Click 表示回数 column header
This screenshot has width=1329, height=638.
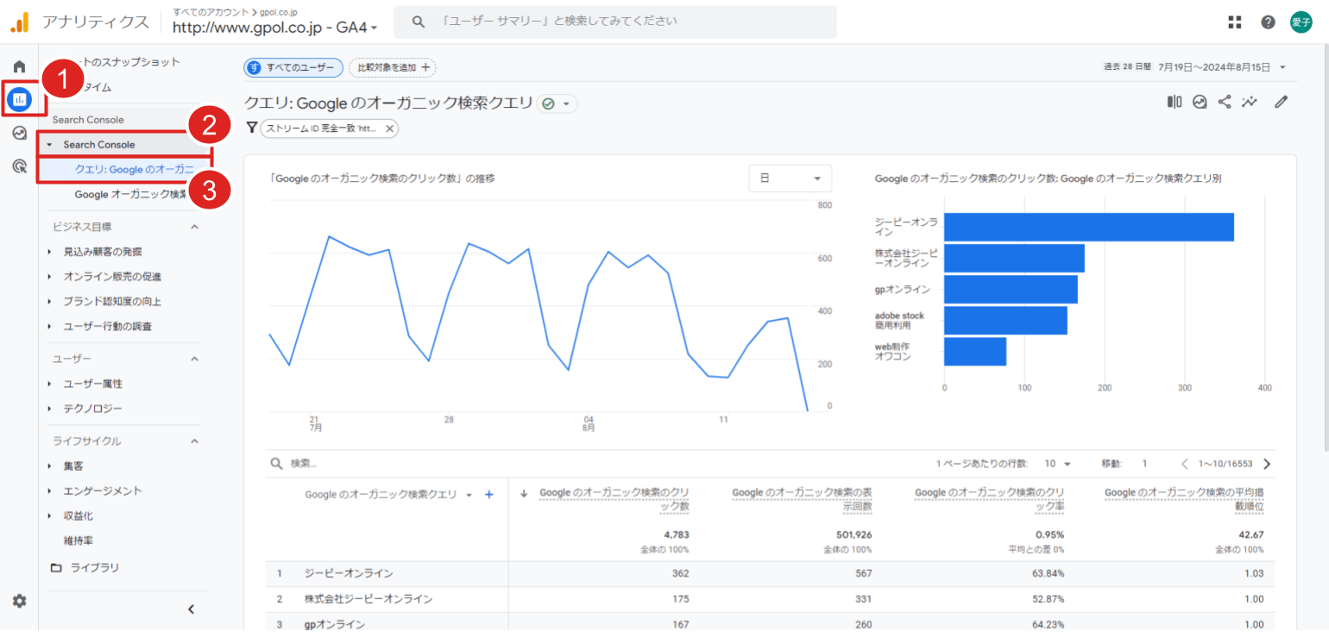click(802, 499)
